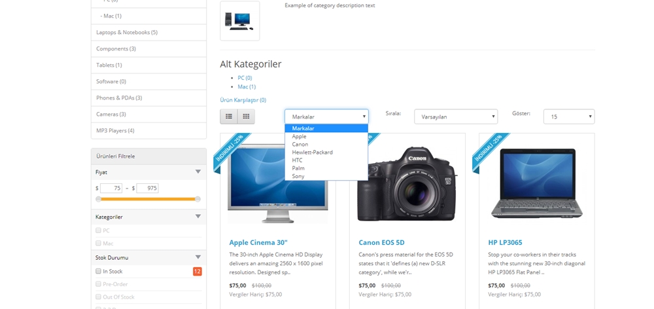Tick the Out Of Stock checkbox
The image size is (654, 309).
tap(99, 297)
